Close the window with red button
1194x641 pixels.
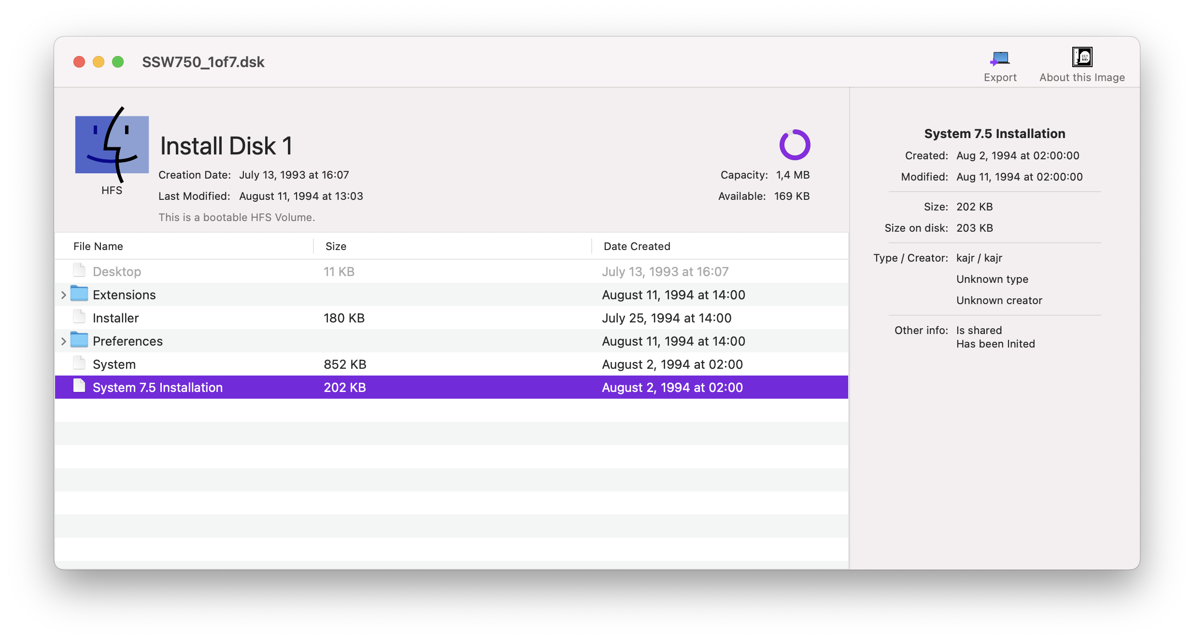(x=79, y=62)
